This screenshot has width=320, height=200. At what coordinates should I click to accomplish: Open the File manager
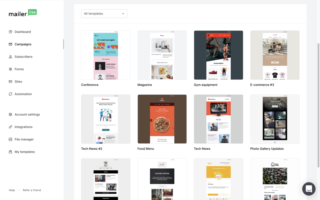(x=24, y=139)
